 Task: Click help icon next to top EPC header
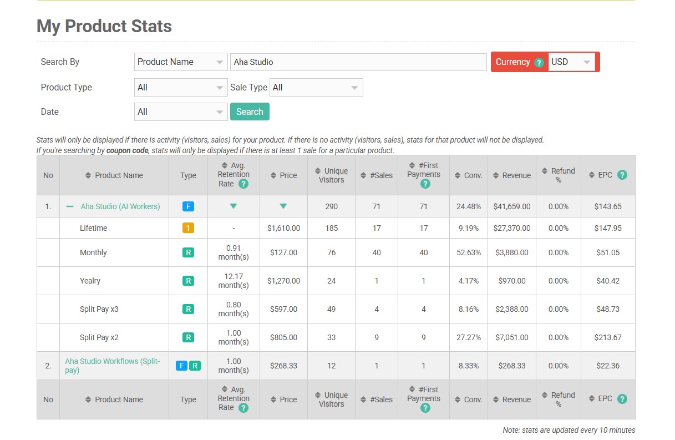622,175
